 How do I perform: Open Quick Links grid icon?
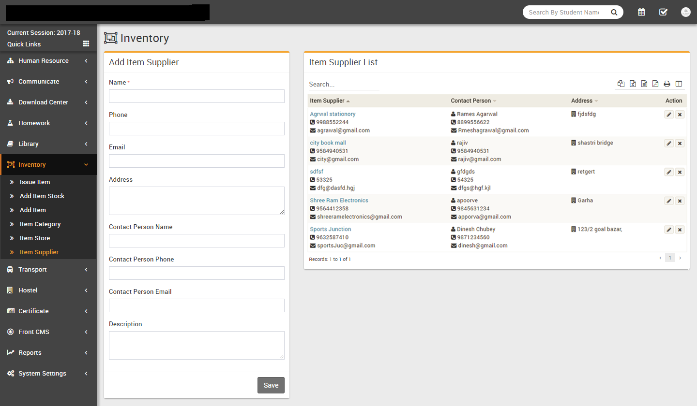86,43
